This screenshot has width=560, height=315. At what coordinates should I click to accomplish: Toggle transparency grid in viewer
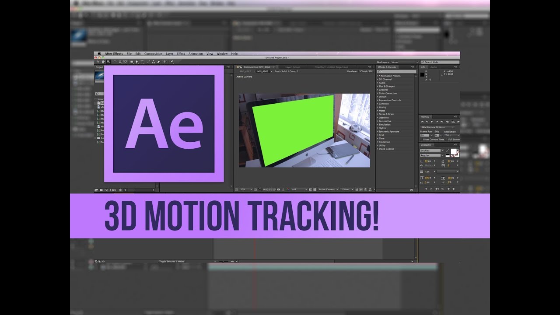pos(315,189)
